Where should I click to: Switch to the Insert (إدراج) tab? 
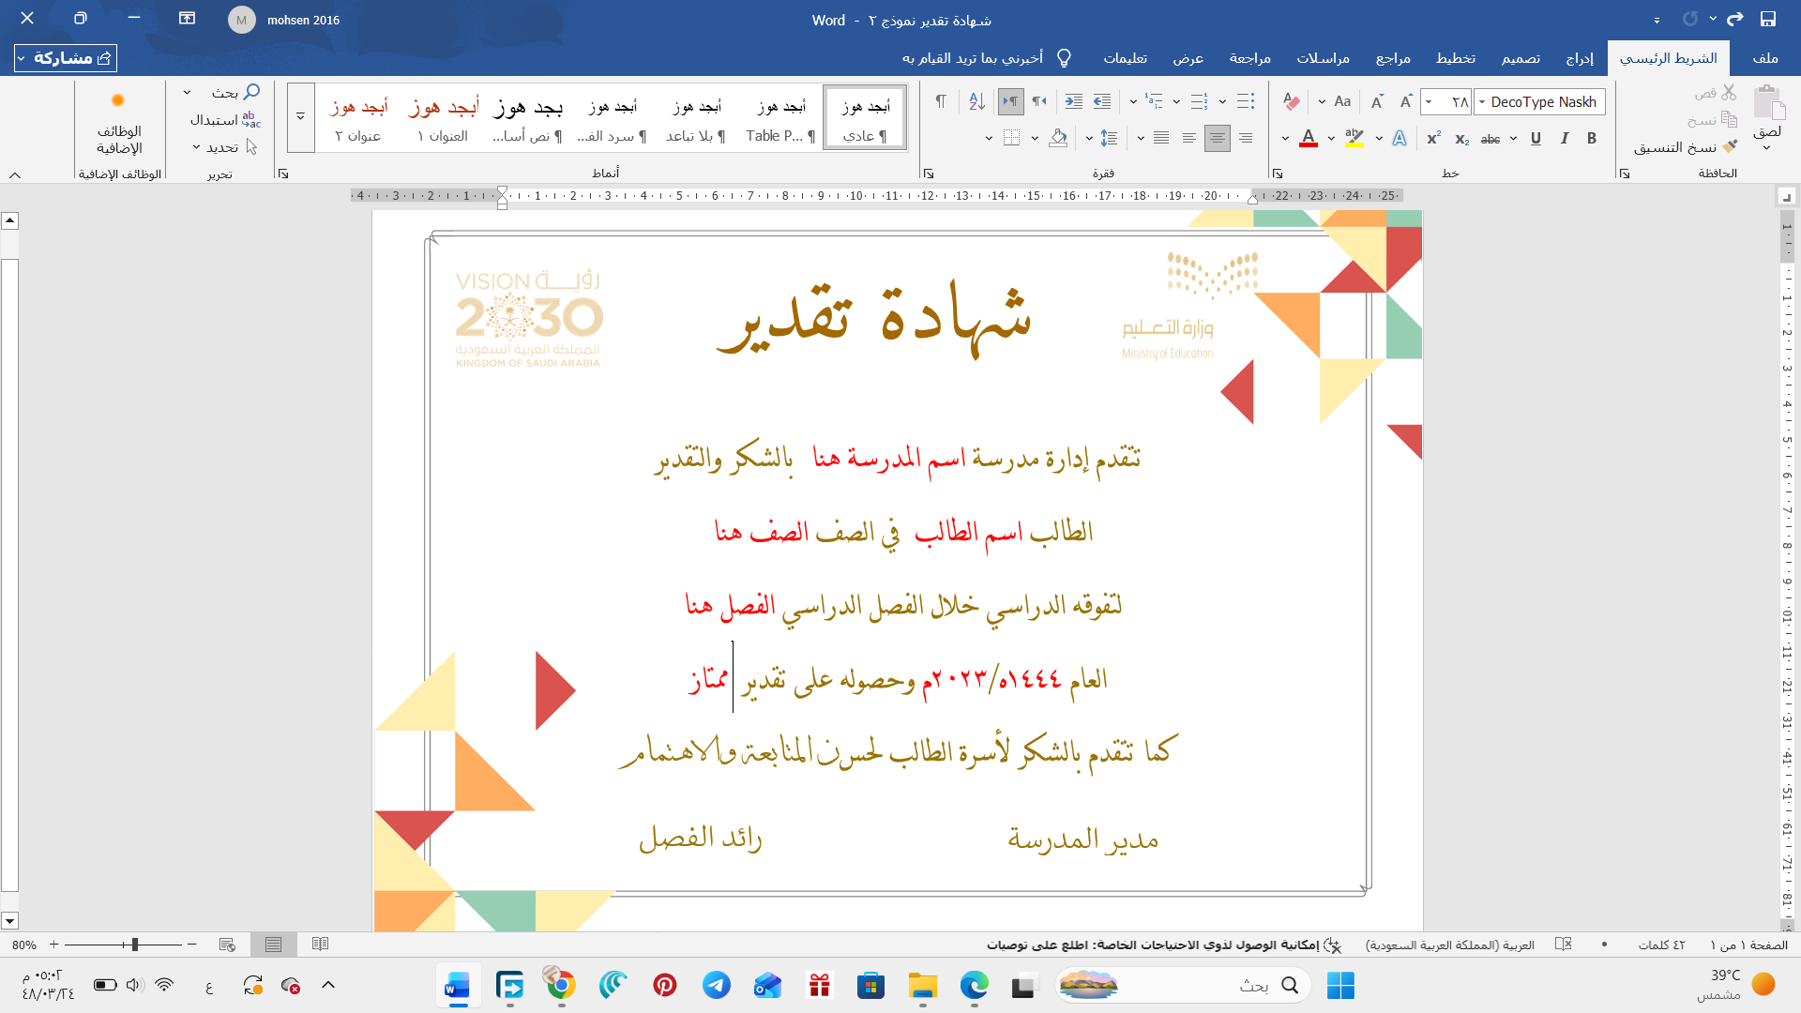pyautogui.click(x=1580, y=58)
